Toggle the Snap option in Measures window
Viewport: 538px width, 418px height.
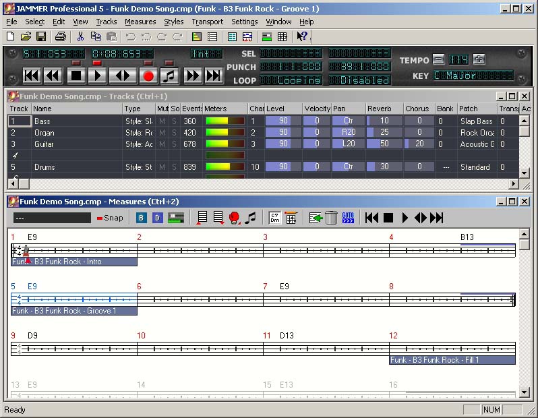tap(110, 218)
